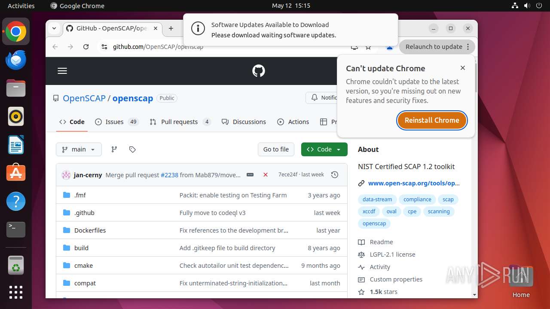This screenshot has width=550, height=309.
Task: Open Files manager from dock
Action: pyautogui.click(x=16, y=88)
